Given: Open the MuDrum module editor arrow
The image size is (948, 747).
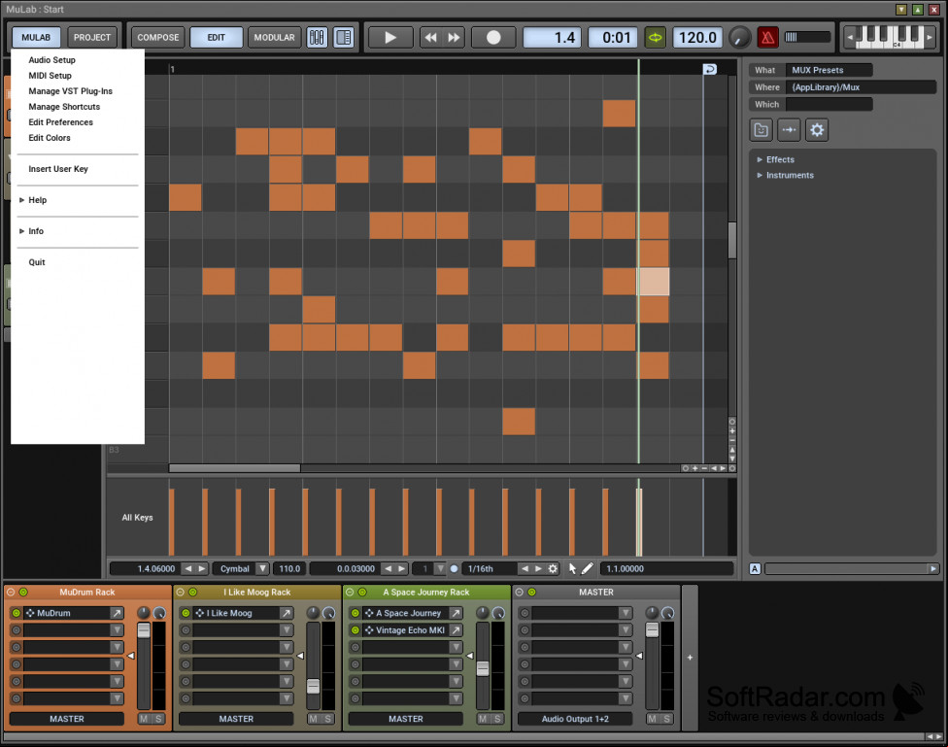Looking at the screenshot, I should [x=117, y=613].
